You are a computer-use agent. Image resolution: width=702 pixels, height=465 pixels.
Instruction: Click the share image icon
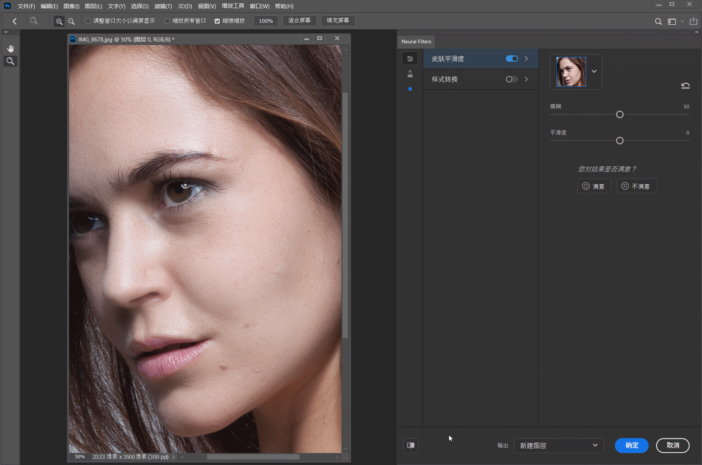(x=693, y=21)
